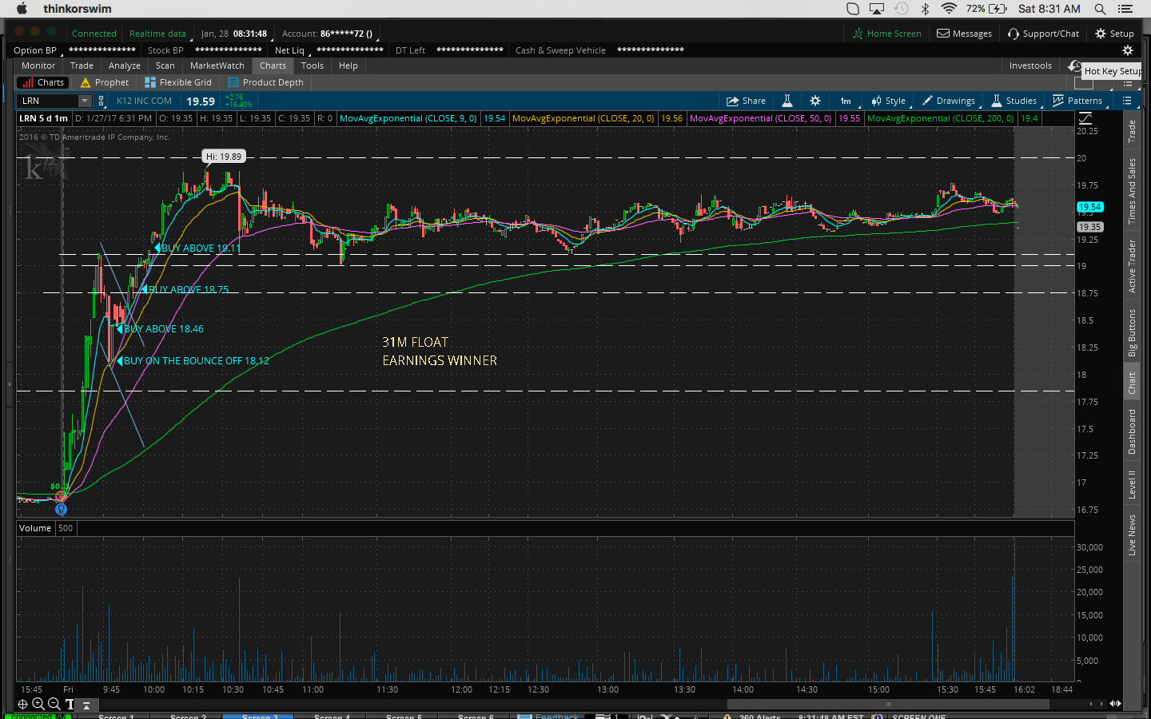Expand the Studies dropdown menu

click(1014, 101)
